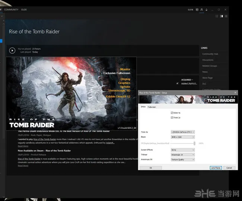The height and width of the screenshot is (201, 242).
Task: Open the Community Hub link
Action: click(210, 54)
